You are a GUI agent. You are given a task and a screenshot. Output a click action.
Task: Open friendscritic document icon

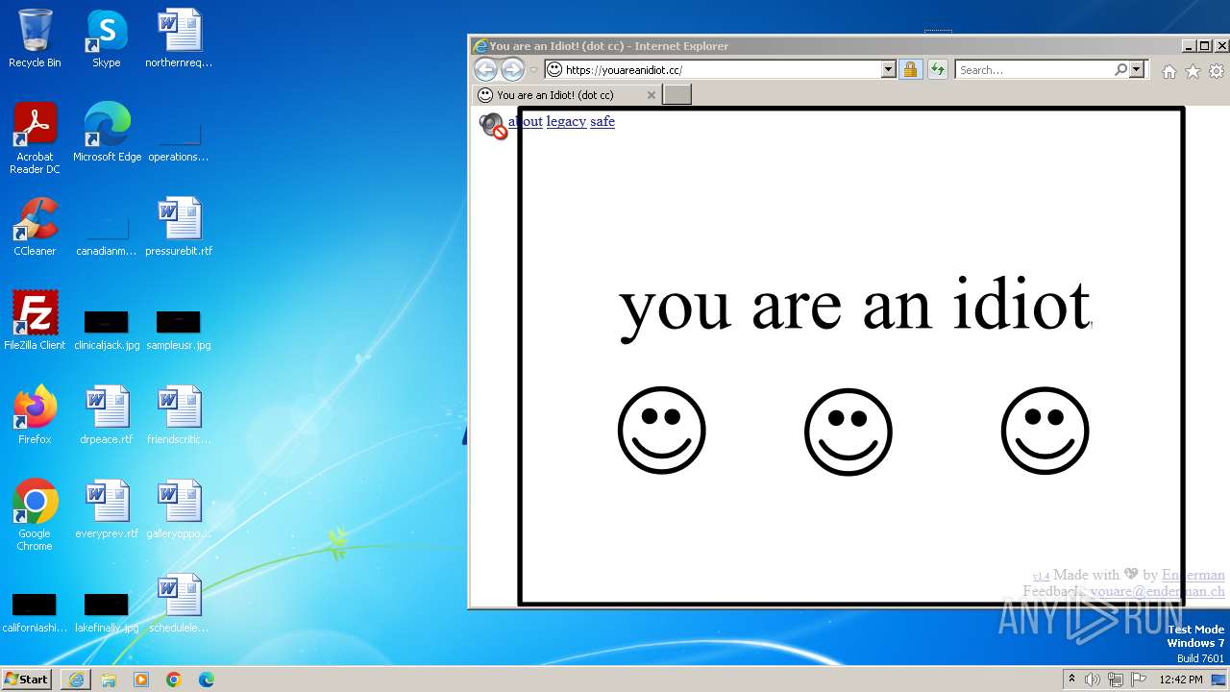(x=179, y=415)
